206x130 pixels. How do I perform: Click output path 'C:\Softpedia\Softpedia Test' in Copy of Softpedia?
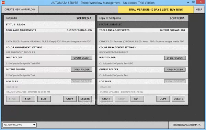point(114,75)
